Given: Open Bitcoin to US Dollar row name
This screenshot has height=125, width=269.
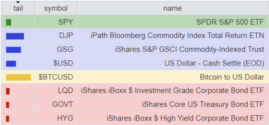Looking at the screenshot, I should (232, 77).
